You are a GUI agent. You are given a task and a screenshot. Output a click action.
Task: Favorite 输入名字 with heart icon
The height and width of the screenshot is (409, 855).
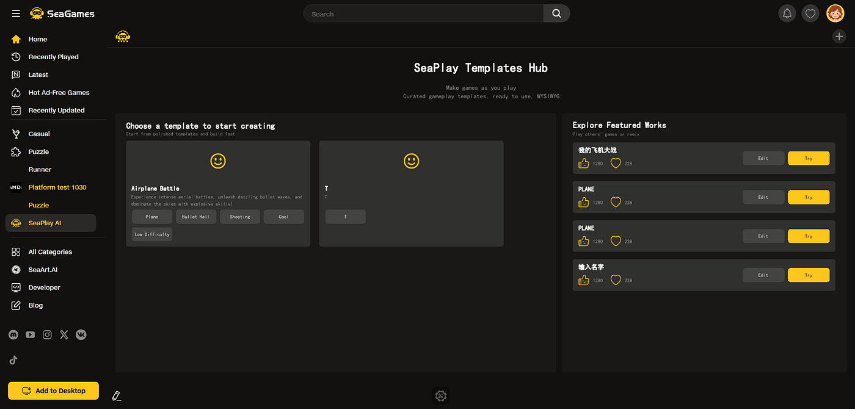pyautogui.click(x=616, y=280)
